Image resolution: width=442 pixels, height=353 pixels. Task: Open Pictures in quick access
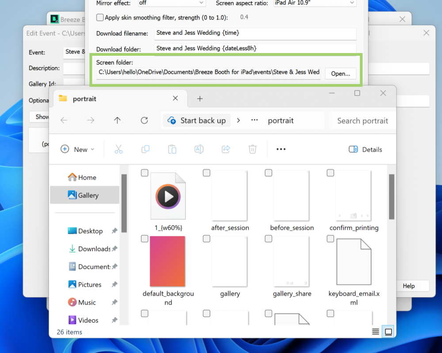click(84, 284)
